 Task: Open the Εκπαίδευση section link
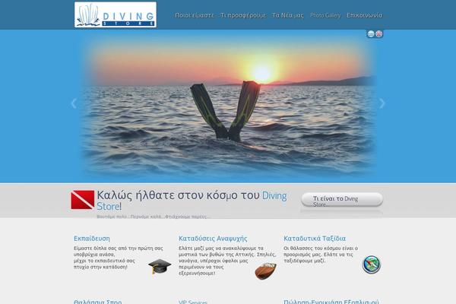coord(92,239)
